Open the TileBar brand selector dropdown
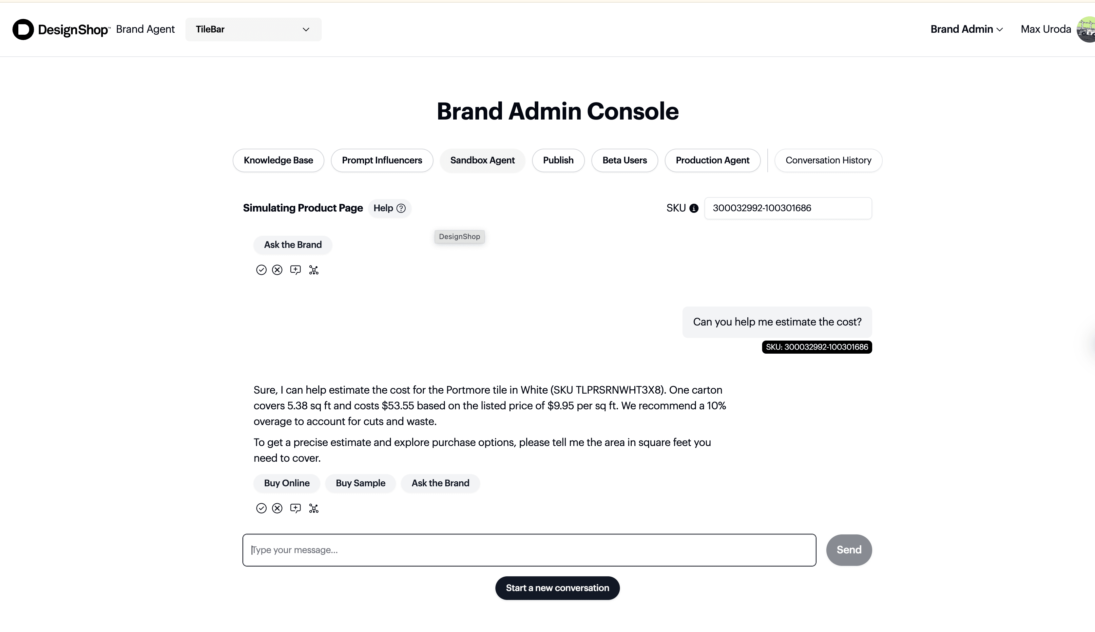Screen dimensions: 1095x632 254,29
